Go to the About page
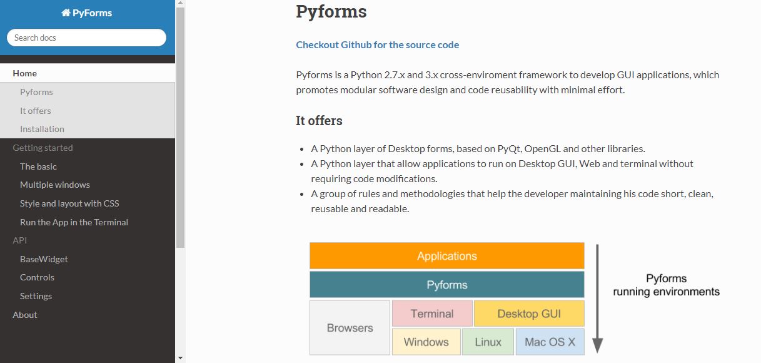Image resolution: width=761 pixels, height=363 pixels. click(25, 315)
